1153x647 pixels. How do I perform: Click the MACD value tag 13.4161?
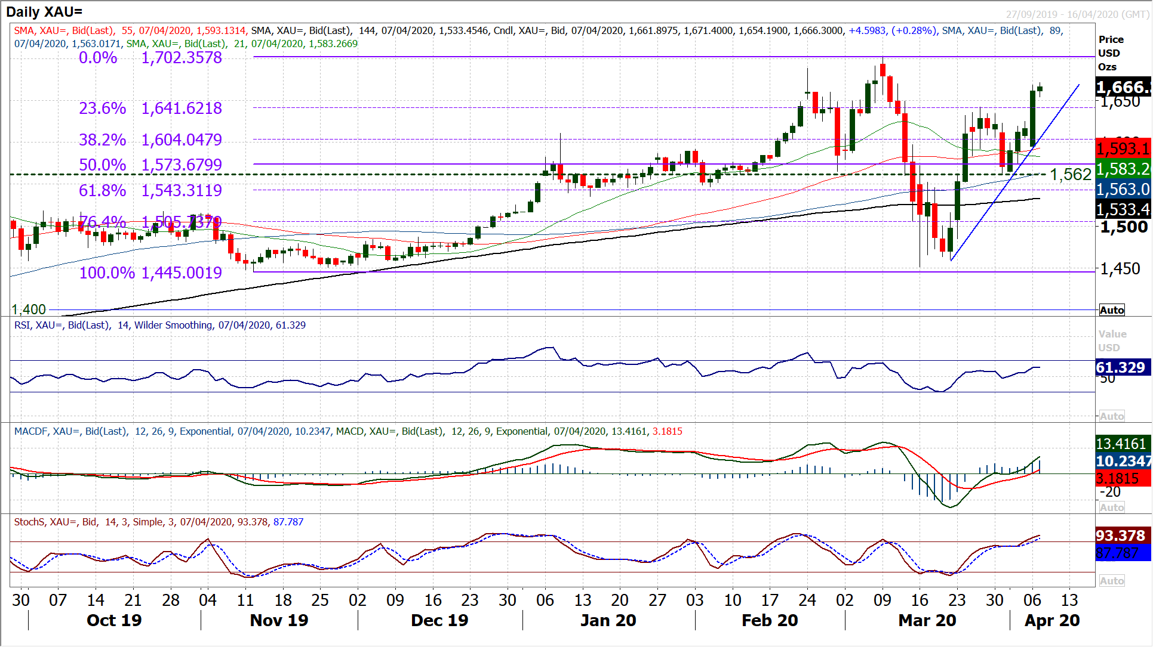pos(1124,444)
